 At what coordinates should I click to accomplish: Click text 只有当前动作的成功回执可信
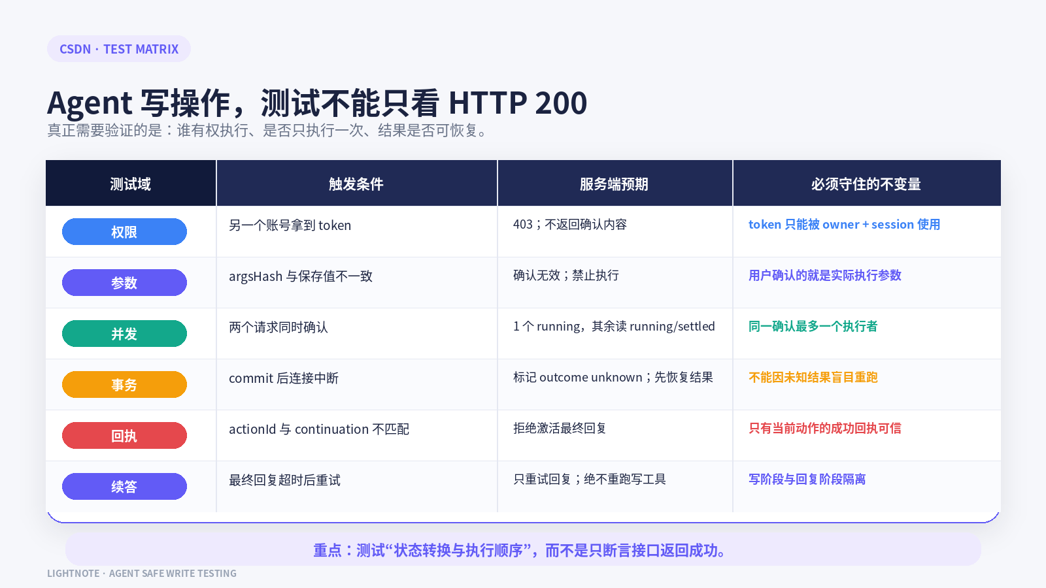[825, 429]
